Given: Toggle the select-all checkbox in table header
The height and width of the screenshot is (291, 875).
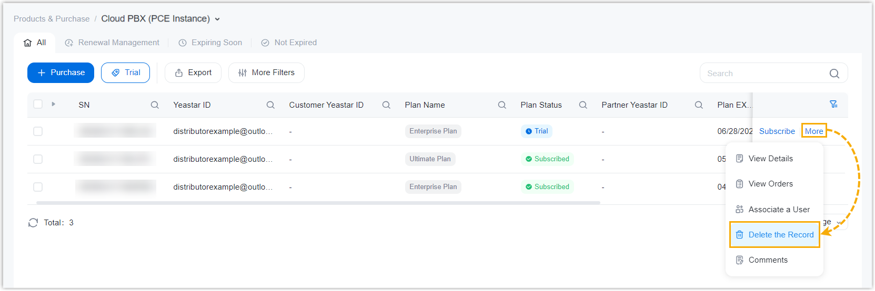Looking at the screenshot, I should (x=38, y=104).
